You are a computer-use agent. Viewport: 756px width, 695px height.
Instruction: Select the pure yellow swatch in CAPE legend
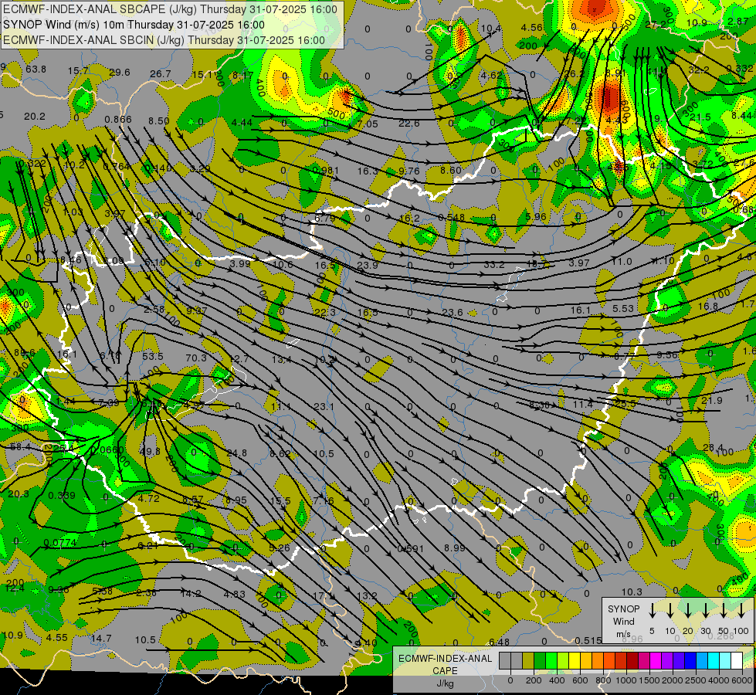pos(575,661)
